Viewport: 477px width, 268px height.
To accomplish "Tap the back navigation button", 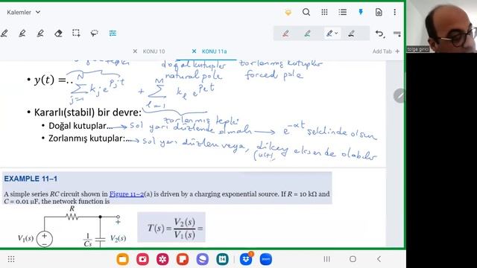I will click(379, 259).
